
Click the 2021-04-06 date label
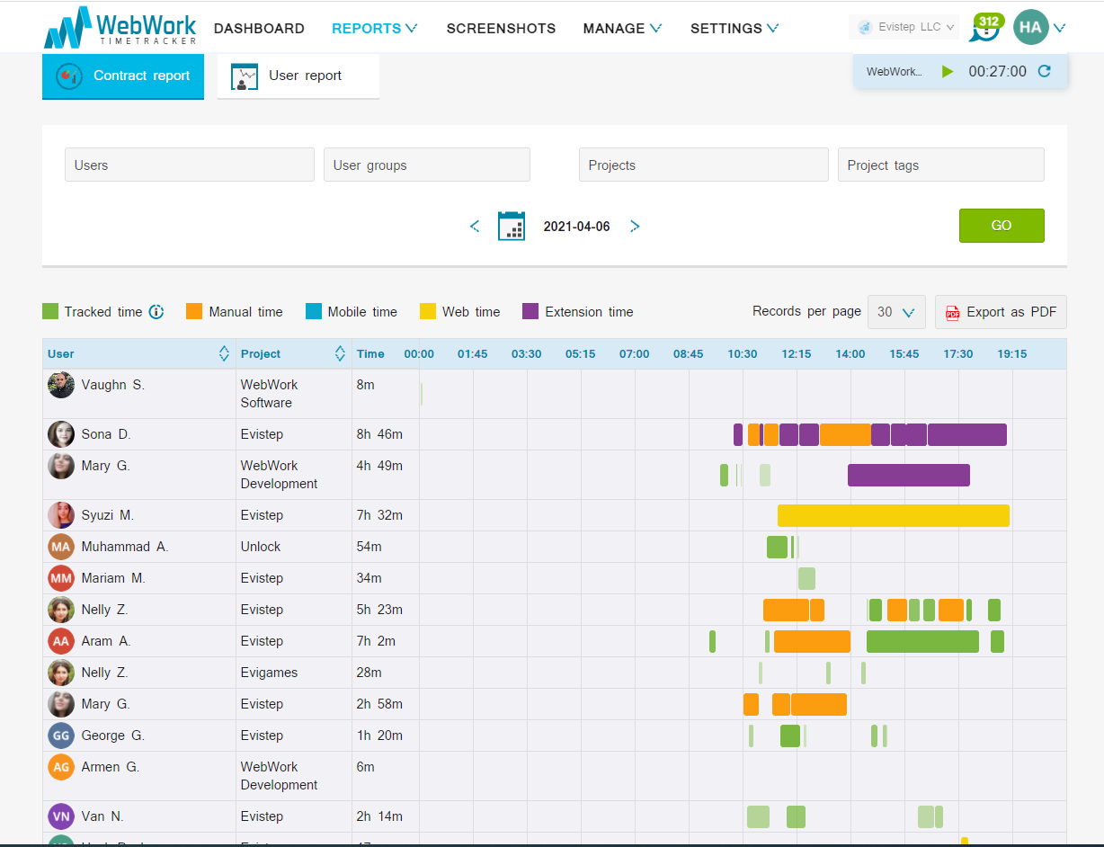576,227
